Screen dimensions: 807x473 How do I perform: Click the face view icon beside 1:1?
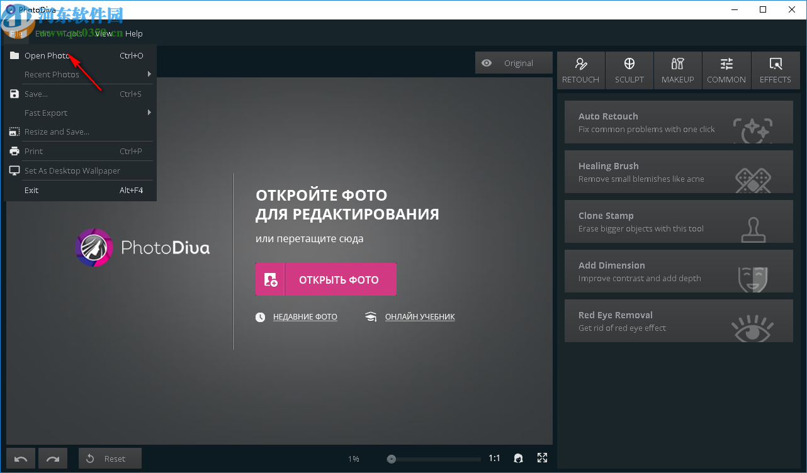click(x=518, y=459)
